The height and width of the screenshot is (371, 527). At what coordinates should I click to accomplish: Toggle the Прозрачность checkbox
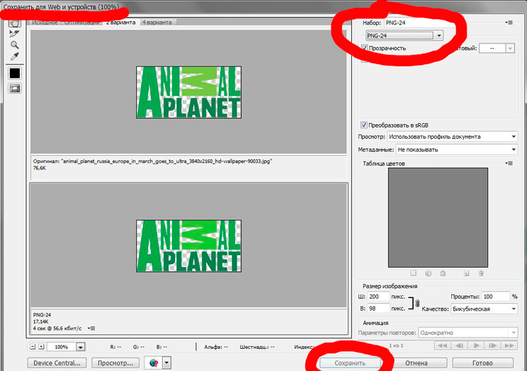click(x=365, y=48)
